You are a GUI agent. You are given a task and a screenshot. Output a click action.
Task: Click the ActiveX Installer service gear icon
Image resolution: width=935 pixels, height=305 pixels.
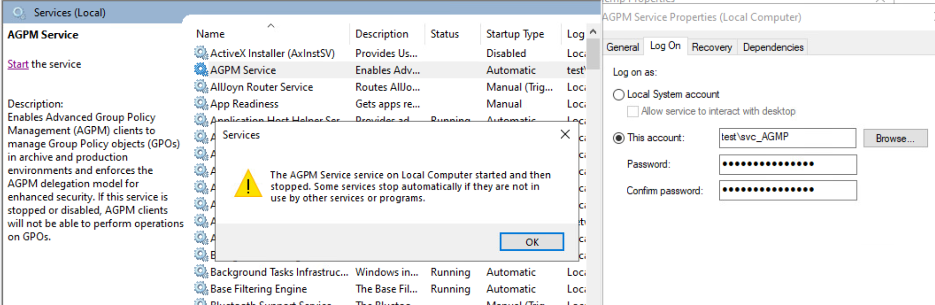[x=201, y=53]
